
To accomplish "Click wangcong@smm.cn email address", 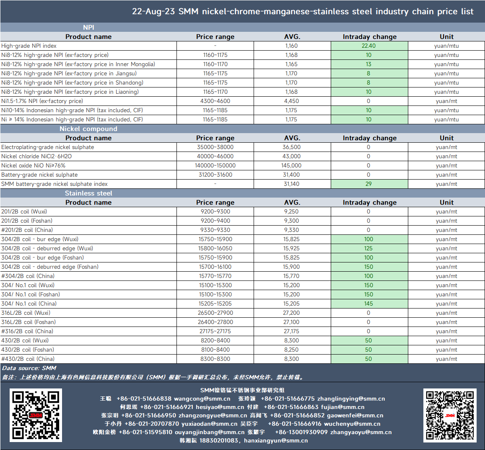I will click(202, 399).
